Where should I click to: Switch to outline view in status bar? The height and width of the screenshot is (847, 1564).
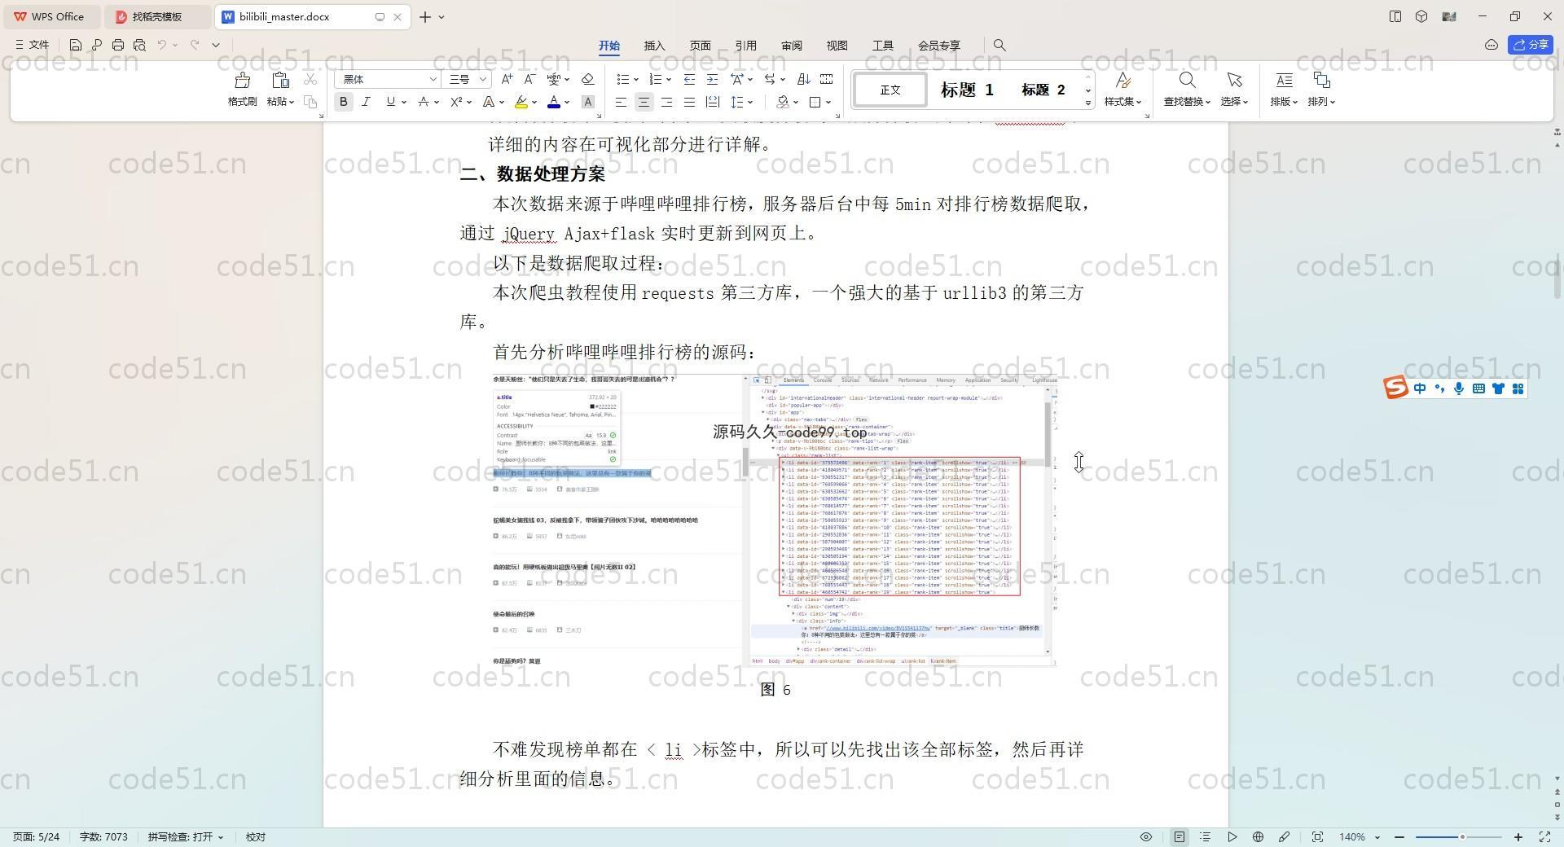click(x=1206, y=837)
